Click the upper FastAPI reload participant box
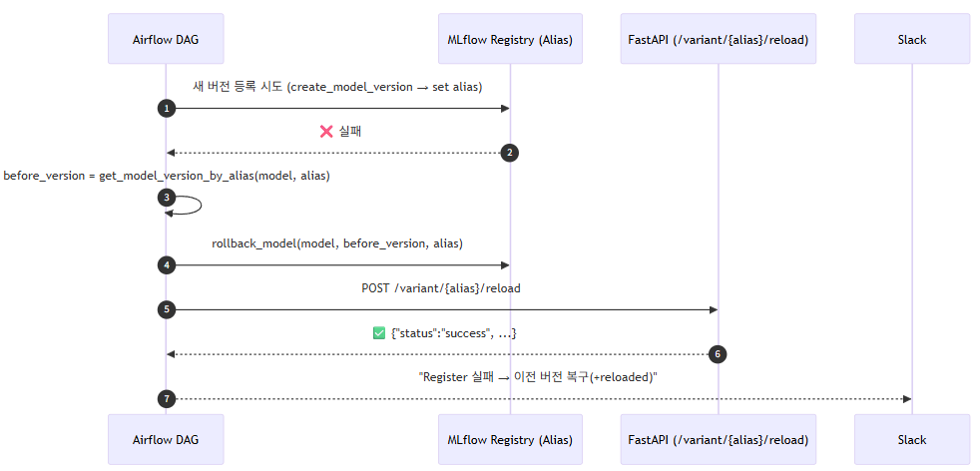The height and width of the screenshot is (471, 980). pyautogui.click(x=718, y=40)
